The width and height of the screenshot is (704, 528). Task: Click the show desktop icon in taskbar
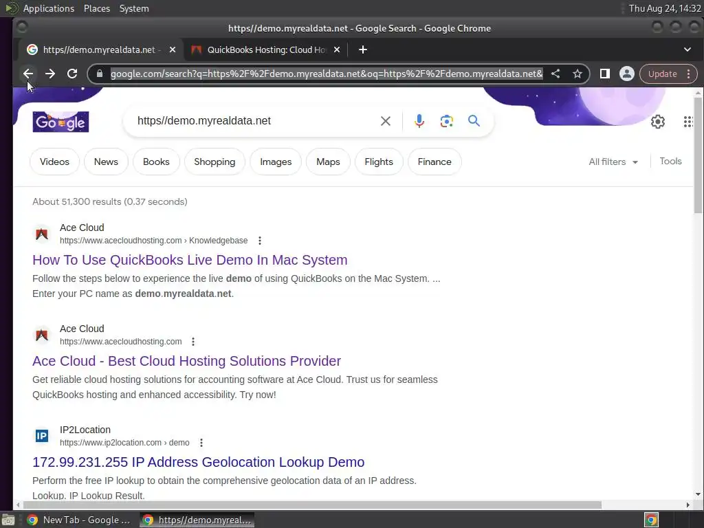8,520
